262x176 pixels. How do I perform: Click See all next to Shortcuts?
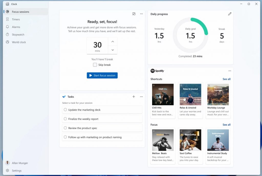(226, 79)
